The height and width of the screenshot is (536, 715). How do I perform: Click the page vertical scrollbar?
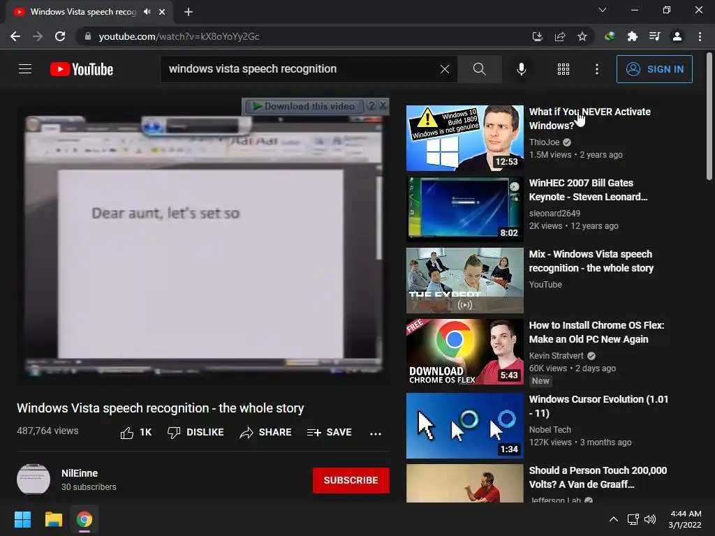coord(709,117)
